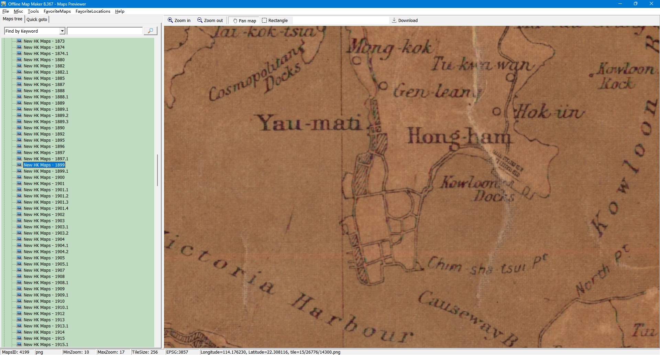This screenshot has height=355, width=660.
Task: Switch to the Quick goto tab
Action: [37, 19]
